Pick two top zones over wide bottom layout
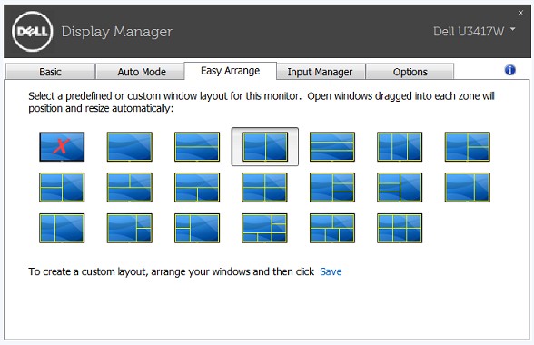The image size is (534, 345). coord(129,187)
